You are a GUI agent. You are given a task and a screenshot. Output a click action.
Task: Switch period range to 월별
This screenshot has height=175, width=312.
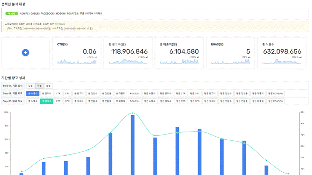tap(48, 86)
